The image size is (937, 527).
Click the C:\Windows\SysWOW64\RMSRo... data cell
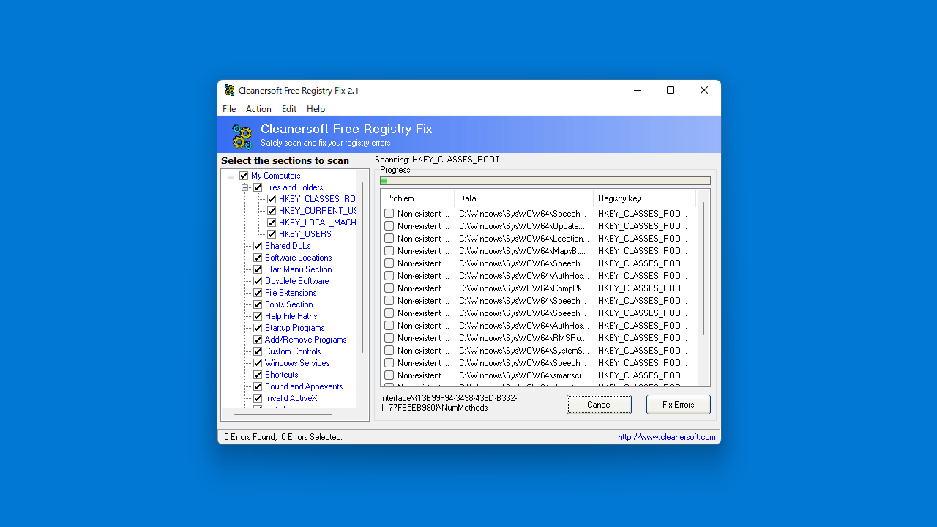(523, 338)
